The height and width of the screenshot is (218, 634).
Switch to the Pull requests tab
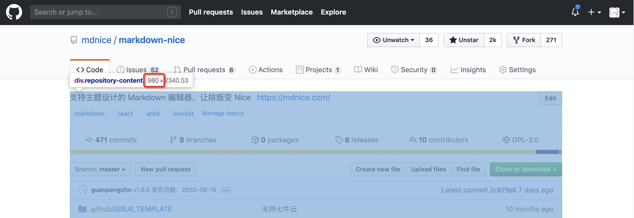click(204, 70)
